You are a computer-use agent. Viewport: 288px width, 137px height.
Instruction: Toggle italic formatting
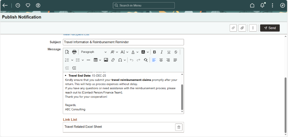coord(162,52)
